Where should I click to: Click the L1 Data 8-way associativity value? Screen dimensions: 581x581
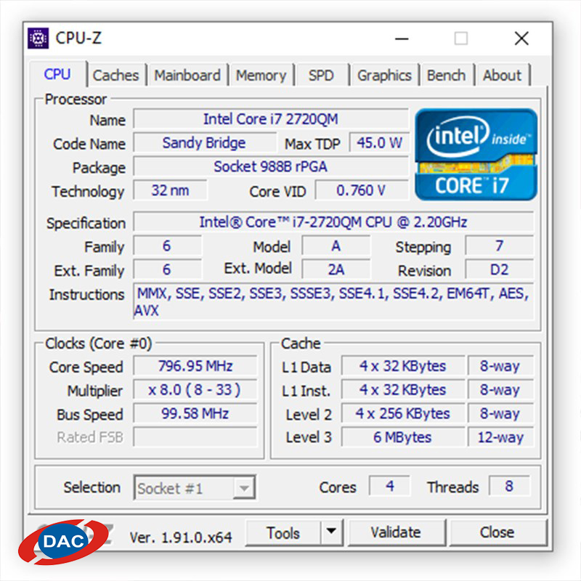[500, 366]
